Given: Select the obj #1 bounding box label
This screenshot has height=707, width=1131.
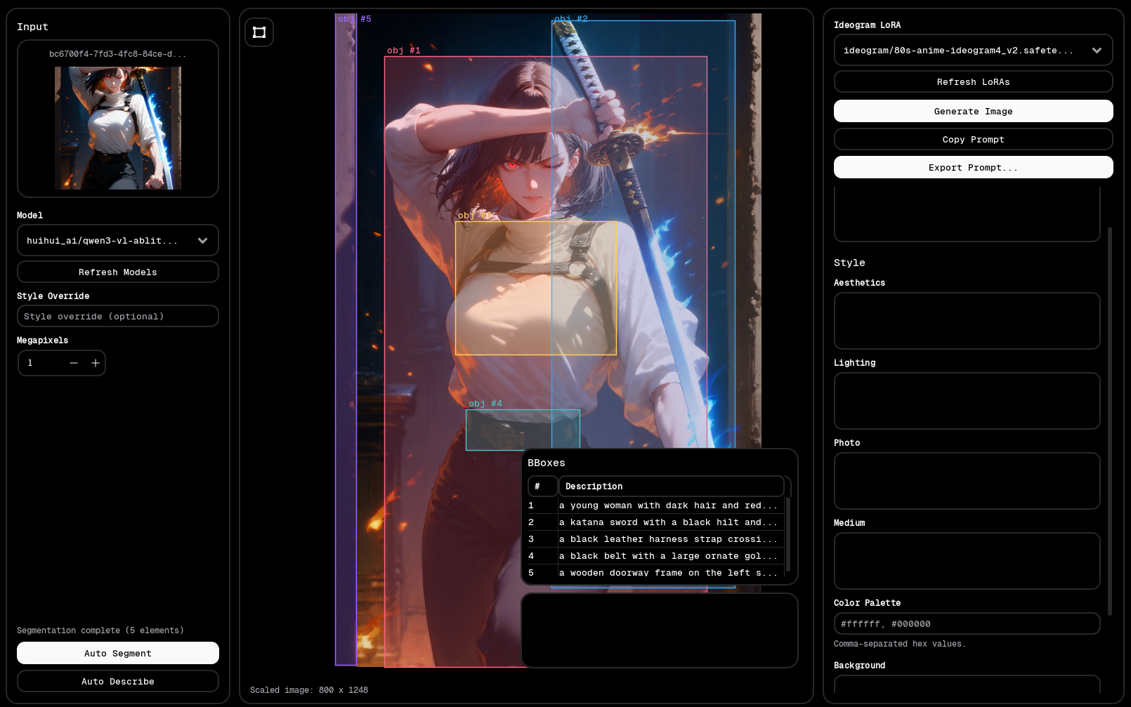Looking at the screenshot, I should click(x=404, y=51).
